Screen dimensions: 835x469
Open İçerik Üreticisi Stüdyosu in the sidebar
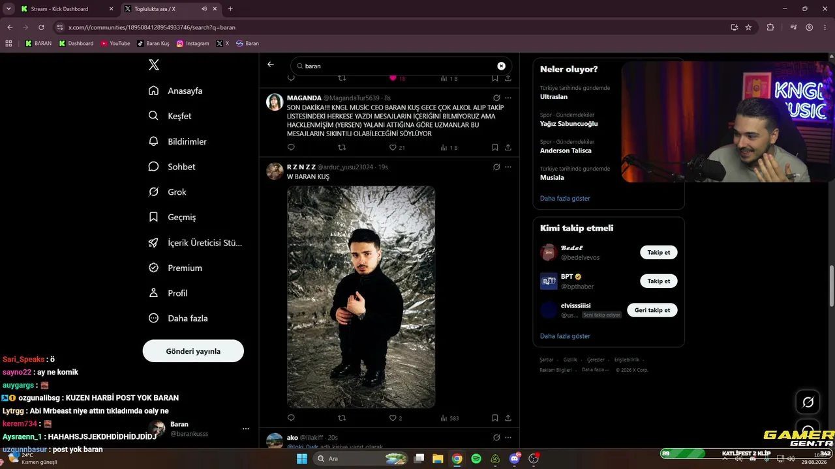point(195,242)
